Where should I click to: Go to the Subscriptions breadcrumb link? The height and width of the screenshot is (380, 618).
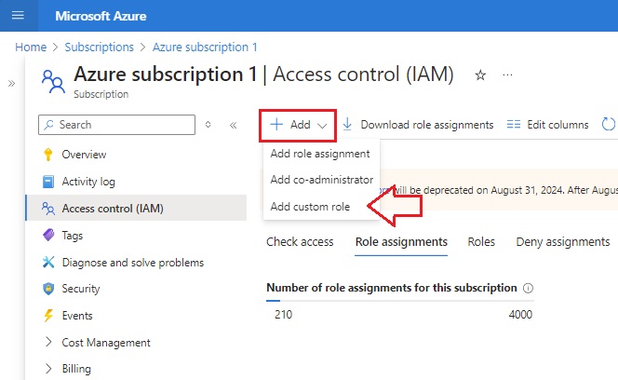(x=100, y=47)
